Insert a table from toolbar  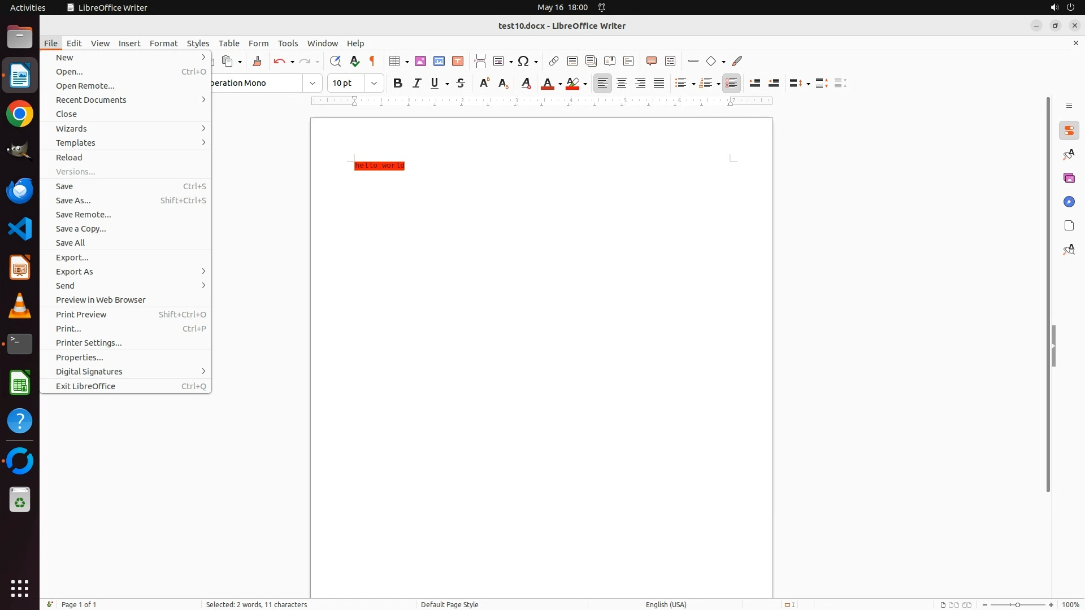395,61
